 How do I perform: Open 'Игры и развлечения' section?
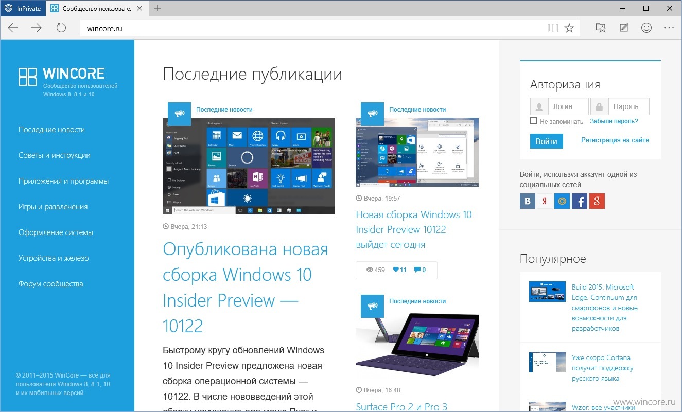(53, 207)
